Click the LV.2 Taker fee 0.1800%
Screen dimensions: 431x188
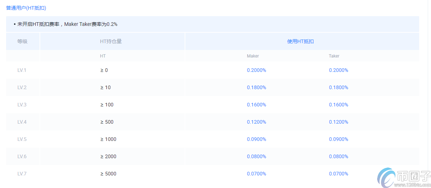point(339,87)
